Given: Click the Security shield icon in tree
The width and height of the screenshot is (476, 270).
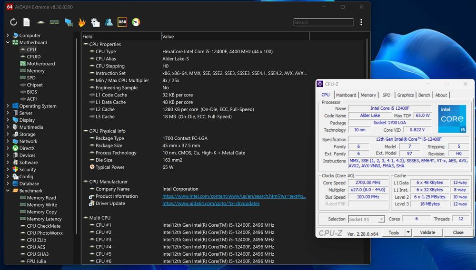Looking at the screenshot, I should (15, 169).
